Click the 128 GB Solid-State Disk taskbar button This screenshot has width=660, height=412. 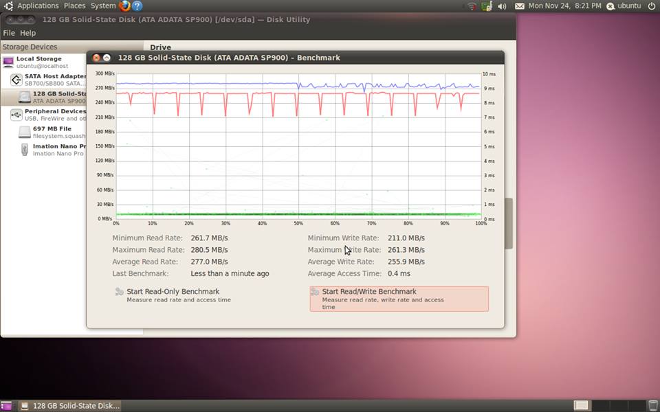(x=70, y=406)
